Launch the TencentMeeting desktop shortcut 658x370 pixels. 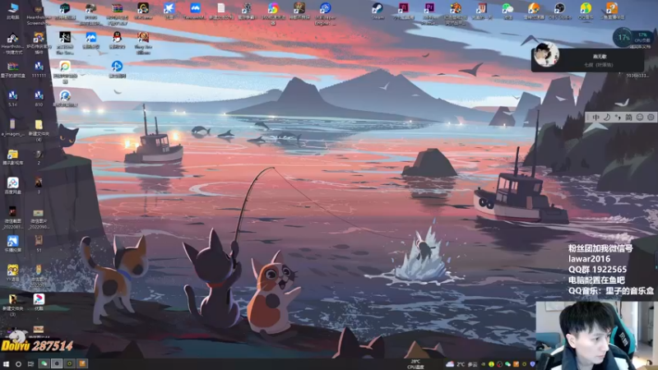click(x=195, y=11)
